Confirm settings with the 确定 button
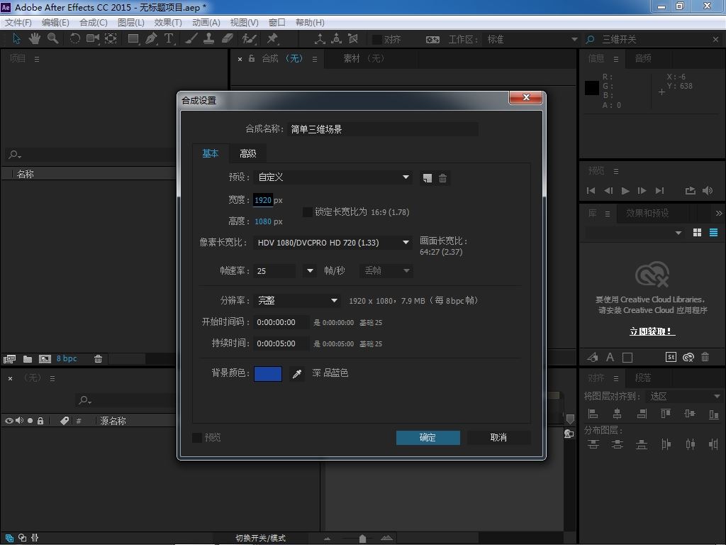This screenshot has width=726, height=545. [x=428, y=437]
